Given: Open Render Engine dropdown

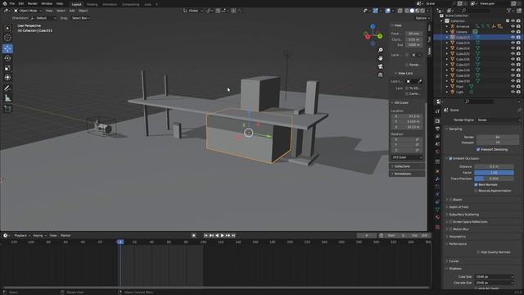Looking at the screenshot, I should 499,120.
